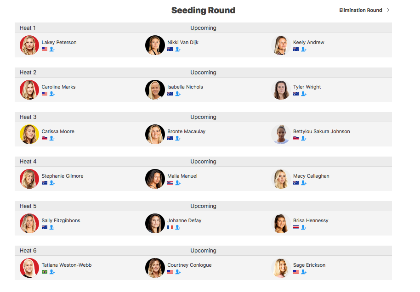Image resolution: width=420 pixels, height=292 pixels.
Task: Follow Brisa Hennessy with add-person icon
Action: [x=304, y=227]
